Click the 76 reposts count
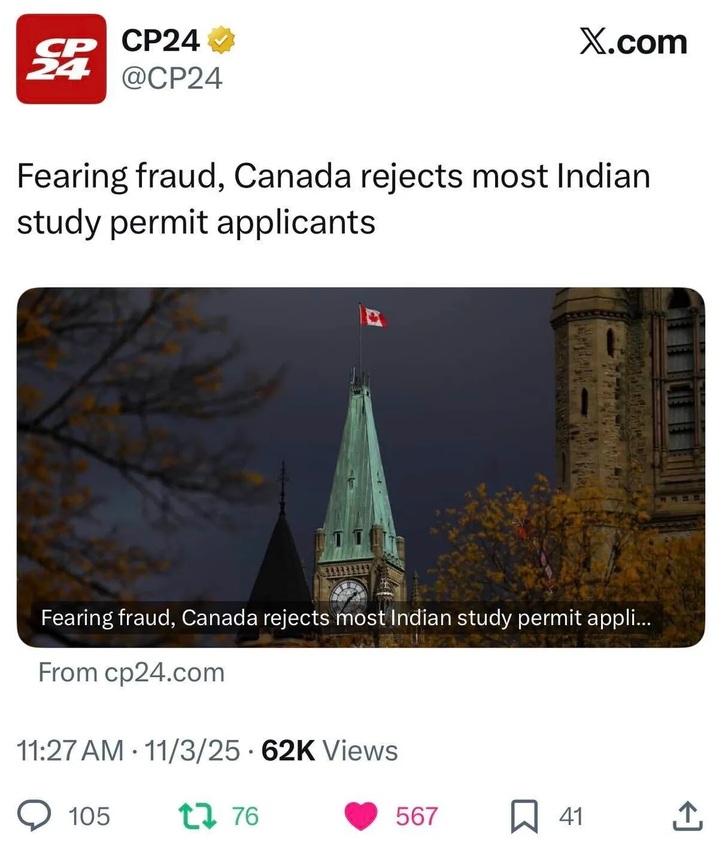The height and width of the screenshot is (861, 722). [245, 816]
